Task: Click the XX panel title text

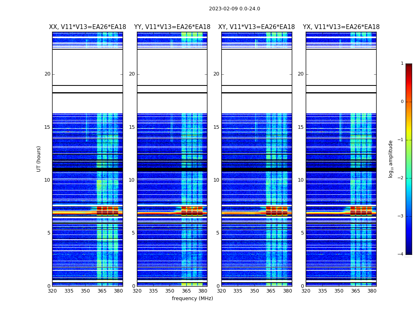Action: pyautogui.click(x=88, y=27)
